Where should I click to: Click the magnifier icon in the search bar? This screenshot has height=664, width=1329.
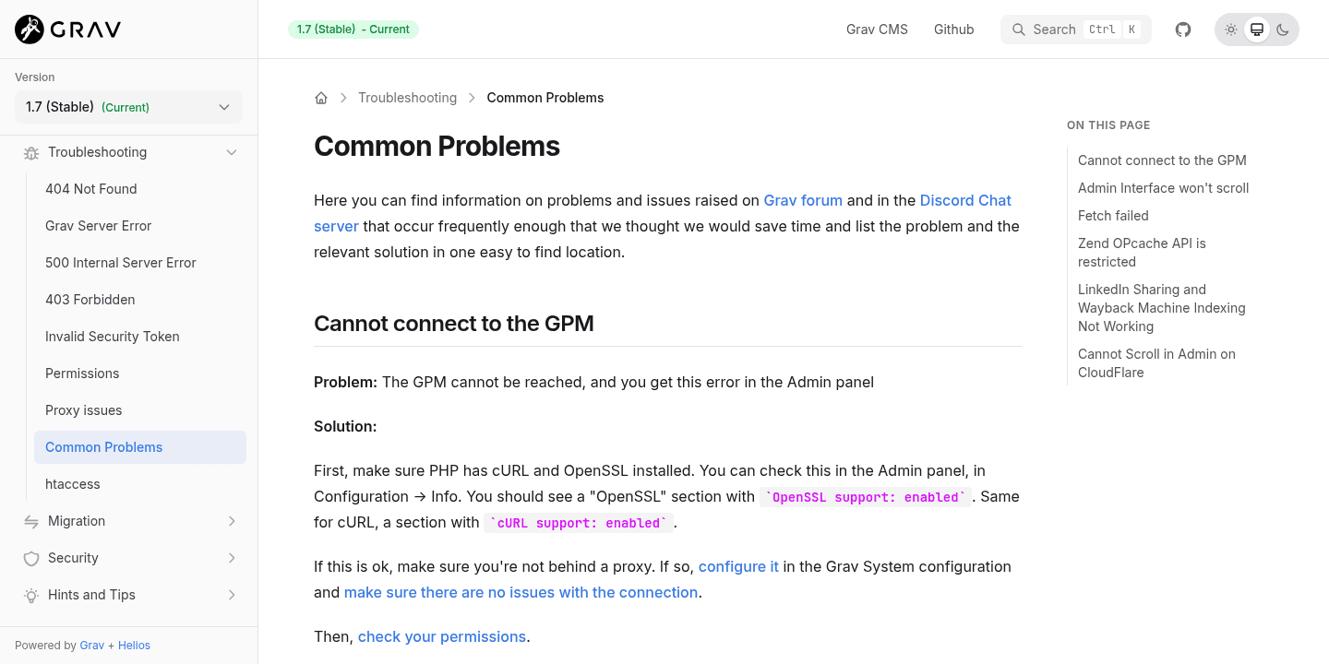pyautogui.click(x=1019, y=29)
